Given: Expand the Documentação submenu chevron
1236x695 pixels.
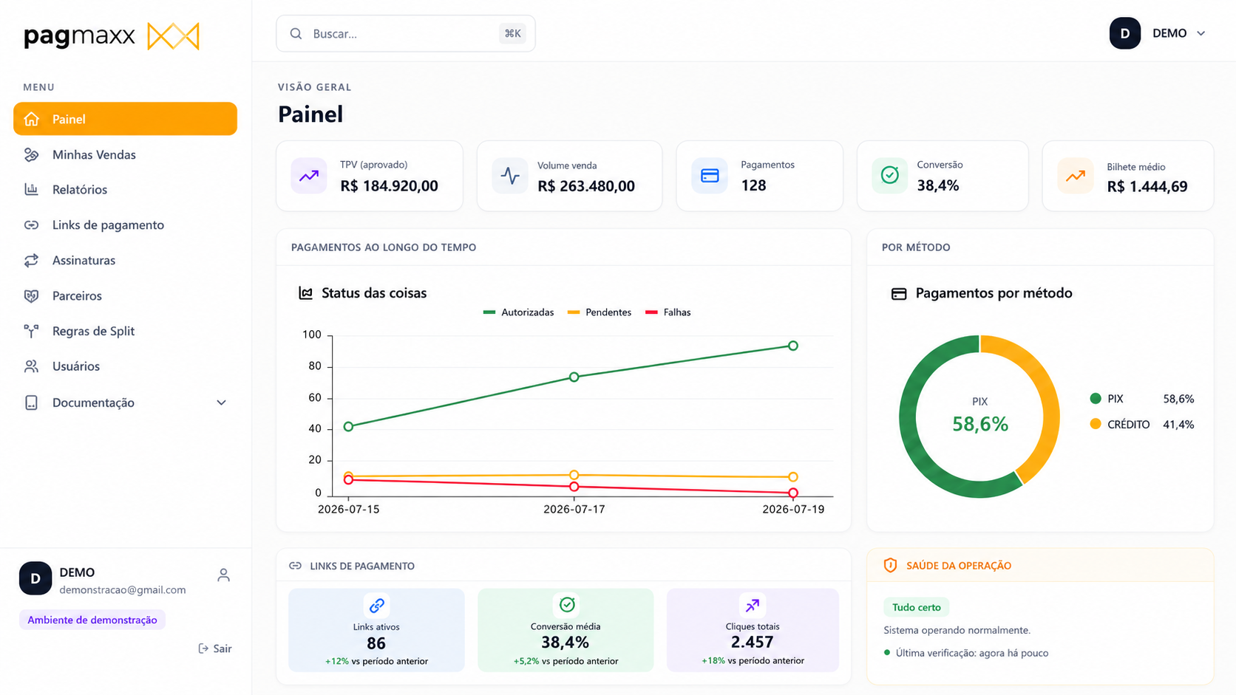Looking at the screenshot, I should coord(221,403).
